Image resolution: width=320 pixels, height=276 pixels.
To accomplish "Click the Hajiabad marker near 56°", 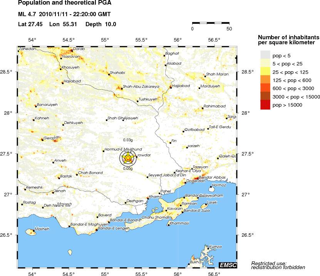I will click(171, 87).
